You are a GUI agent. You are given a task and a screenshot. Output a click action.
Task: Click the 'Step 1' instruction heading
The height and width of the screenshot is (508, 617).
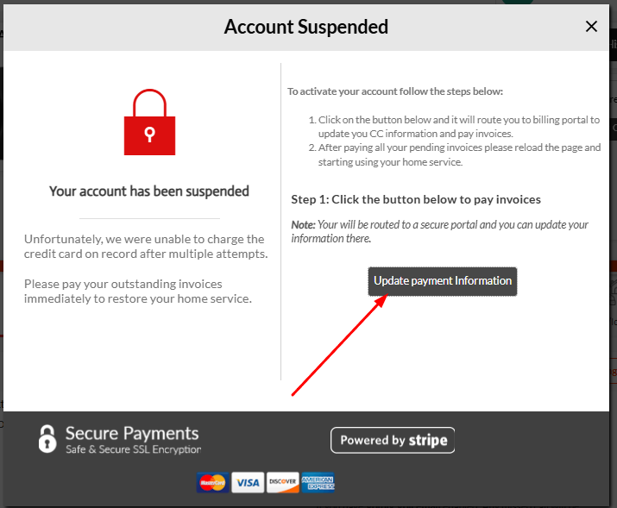tap(416, 199)
